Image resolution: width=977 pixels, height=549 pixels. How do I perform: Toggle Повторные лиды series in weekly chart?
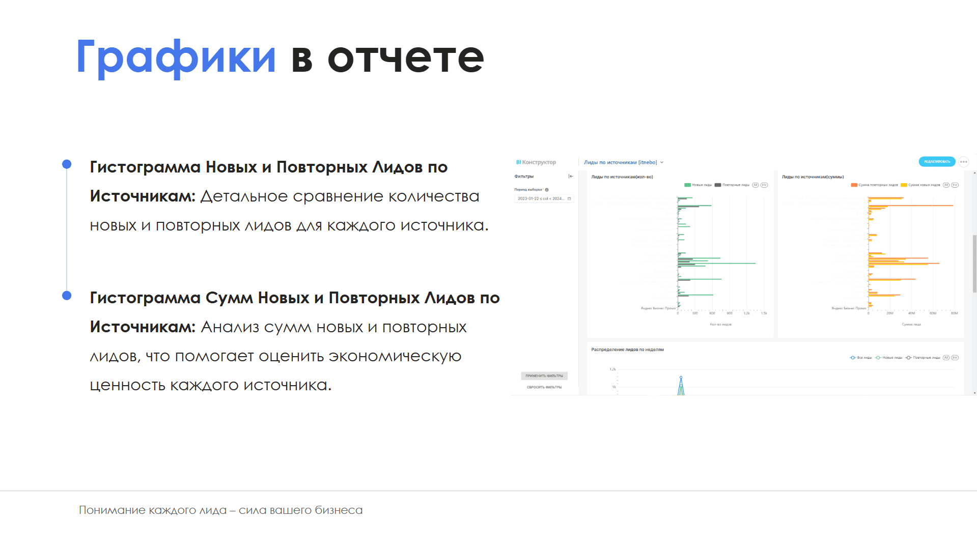click(x=923, y=358)
